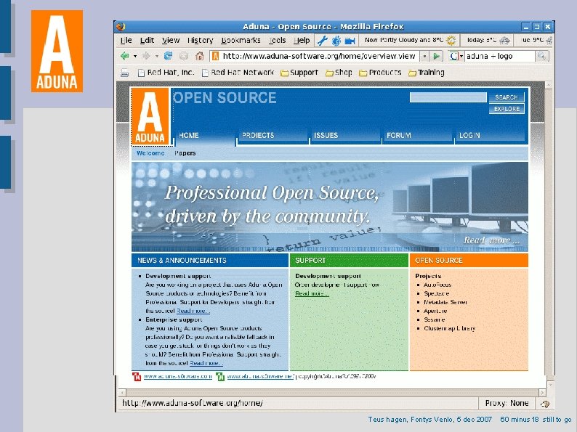This screenshot has width=577, height=432.
Task: Open the Training bookmarks folder
Action: click(x=427, y=73)
